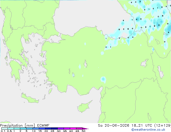This screenshot has height=132, width=171.
Task: Click the 'ECMWF' model label
Action: [x=43, y=126]
